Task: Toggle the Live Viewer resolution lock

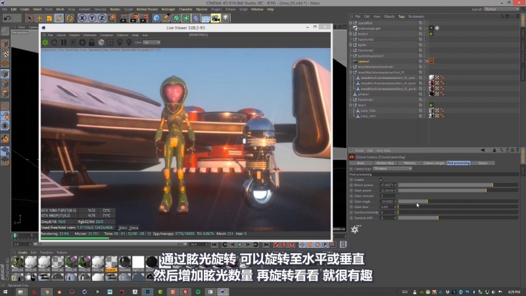Action: 91,43
